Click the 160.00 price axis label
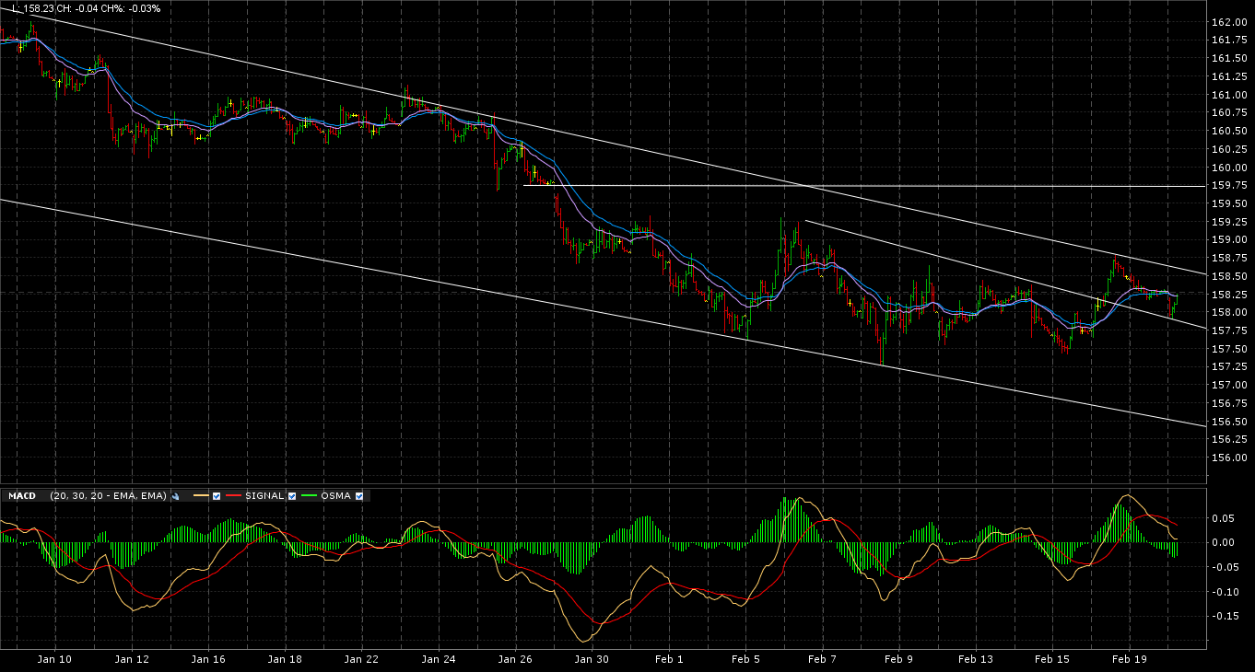 click(1228, 168)
